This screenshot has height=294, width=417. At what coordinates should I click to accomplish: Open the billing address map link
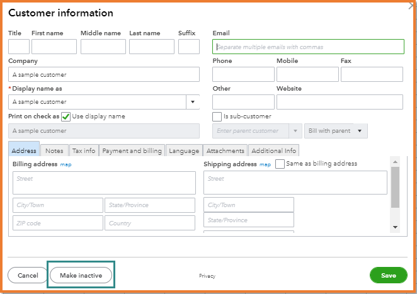tap(66, 164)
